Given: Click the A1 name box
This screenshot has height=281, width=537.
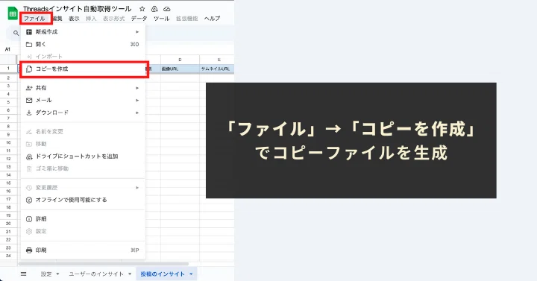Looking at the screenshot, I should tap(8, 49).
